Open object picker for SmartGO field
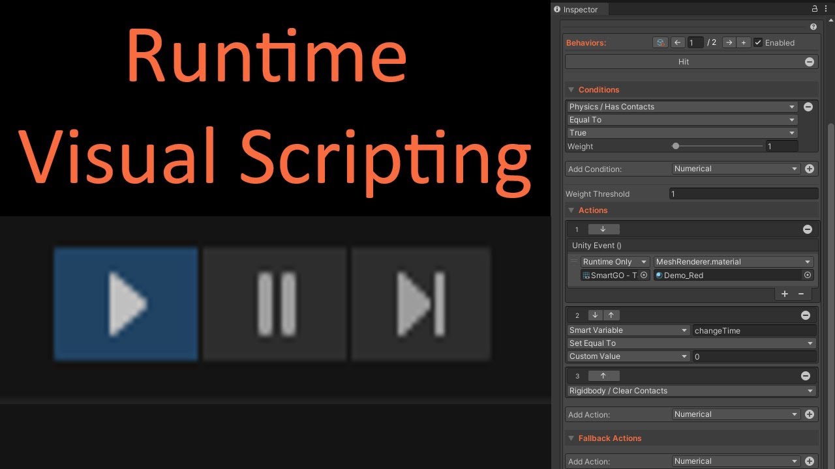Viewport: 835px width, 469px height. point(644,276)
